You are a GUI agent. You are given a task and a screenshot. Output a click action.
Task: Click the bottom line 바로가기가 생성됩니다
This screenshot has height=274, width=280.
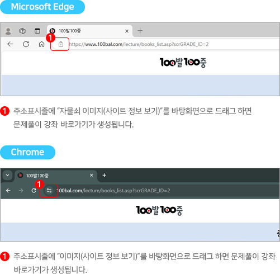50,270
